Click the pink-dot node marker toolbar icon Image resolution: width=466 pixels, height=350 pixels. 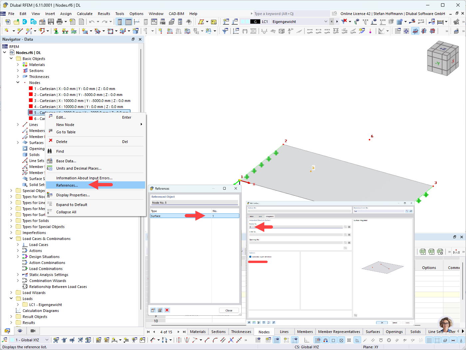(x=370, y=31)
